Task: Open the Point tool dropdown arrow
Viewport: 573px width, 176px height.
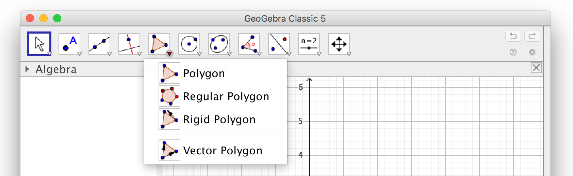Action: (x=80, y=53)
